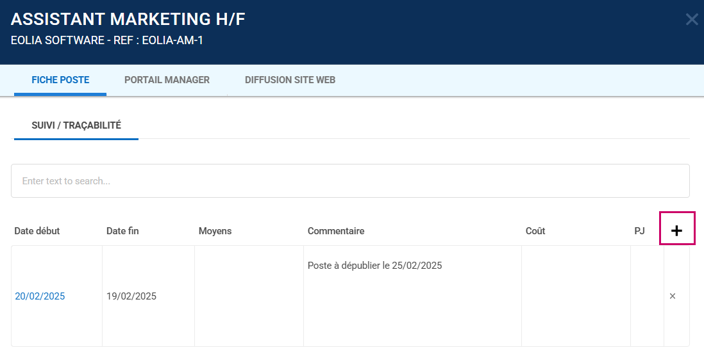704x352 pixels.
Task: Click the empty Coût cell in the row
Action: tap(576, 296)
